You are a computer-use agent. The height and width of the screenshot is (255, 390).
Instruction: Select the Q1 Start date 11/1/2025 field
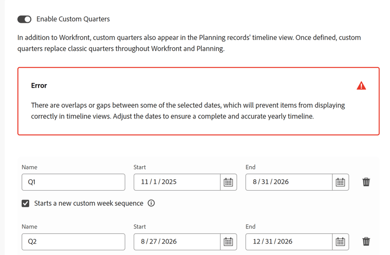pyautogui.click(x=177, y=182)
